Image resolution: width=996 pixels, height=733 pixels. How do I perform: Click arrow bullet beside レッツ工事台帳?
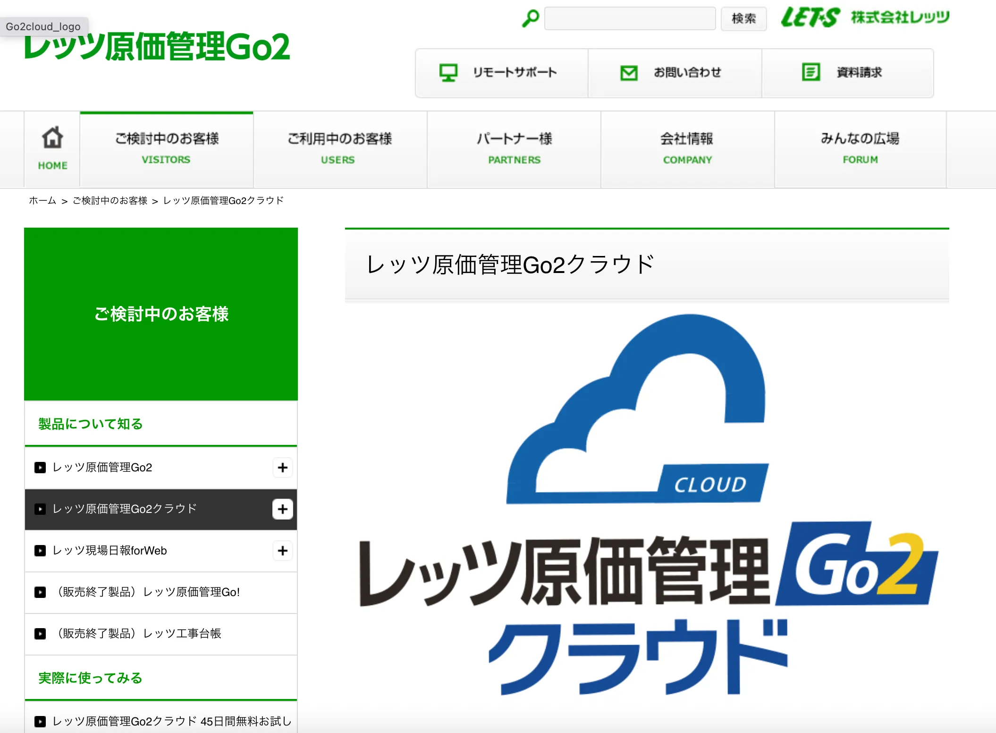point(40,634)
